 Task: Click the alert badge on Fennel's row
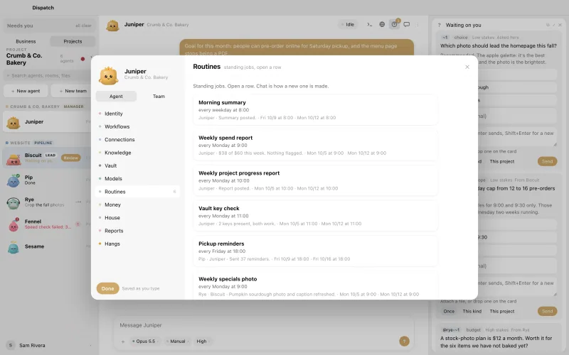(x=78, y=224)
